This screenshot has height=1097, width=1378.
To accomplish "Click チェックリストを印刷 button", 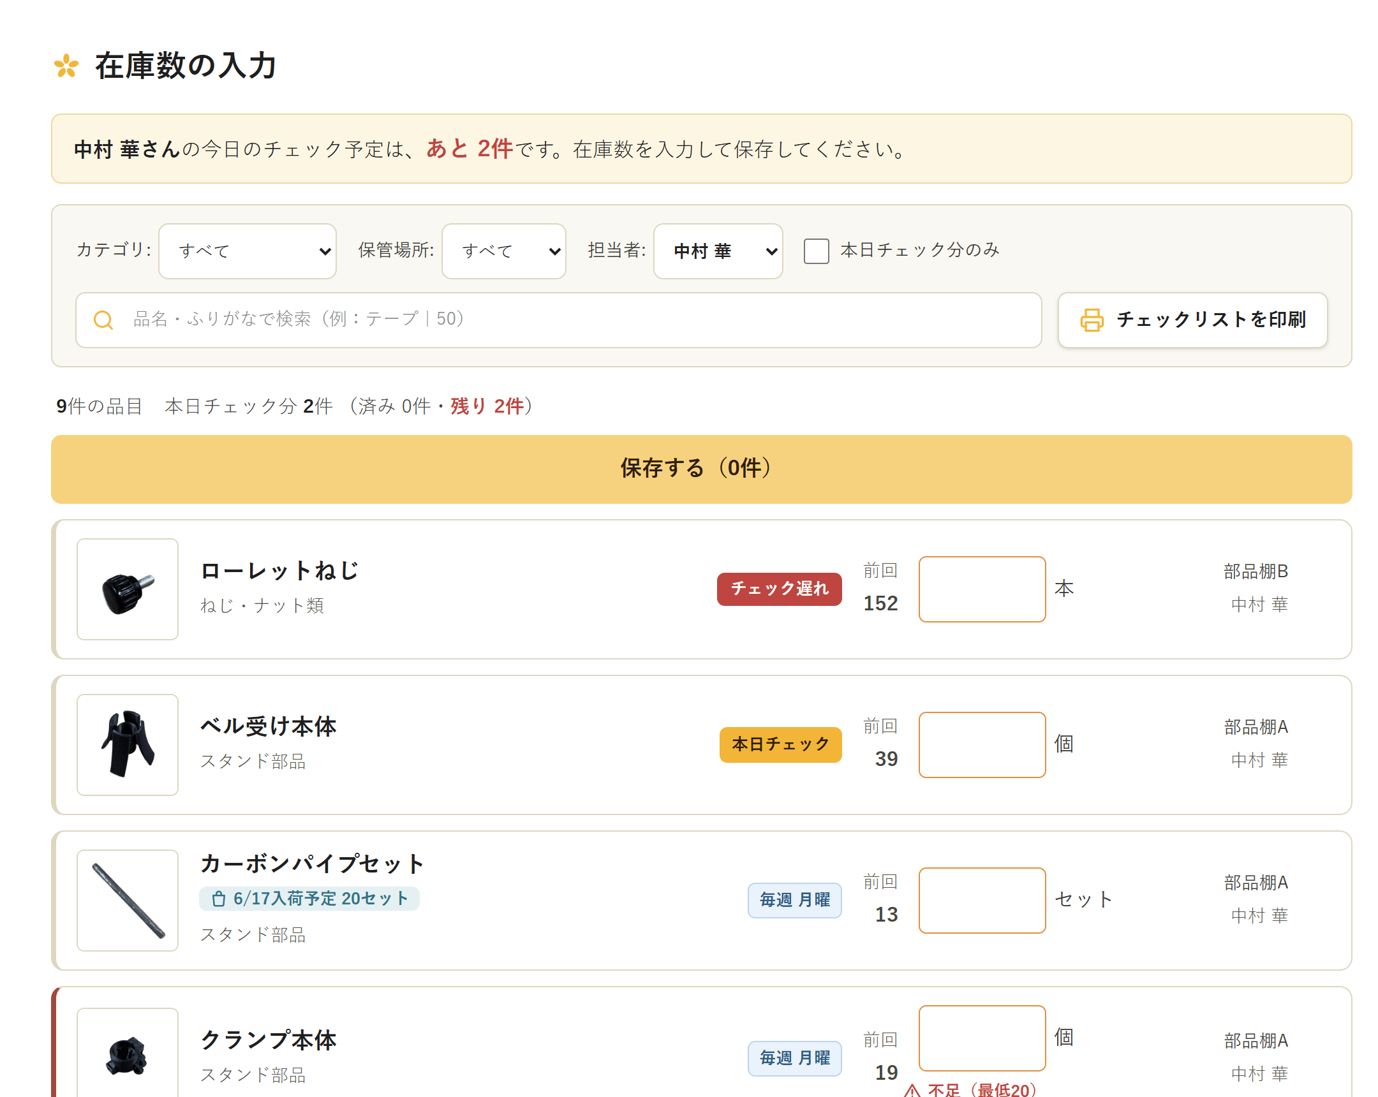I will [1192, 320].
